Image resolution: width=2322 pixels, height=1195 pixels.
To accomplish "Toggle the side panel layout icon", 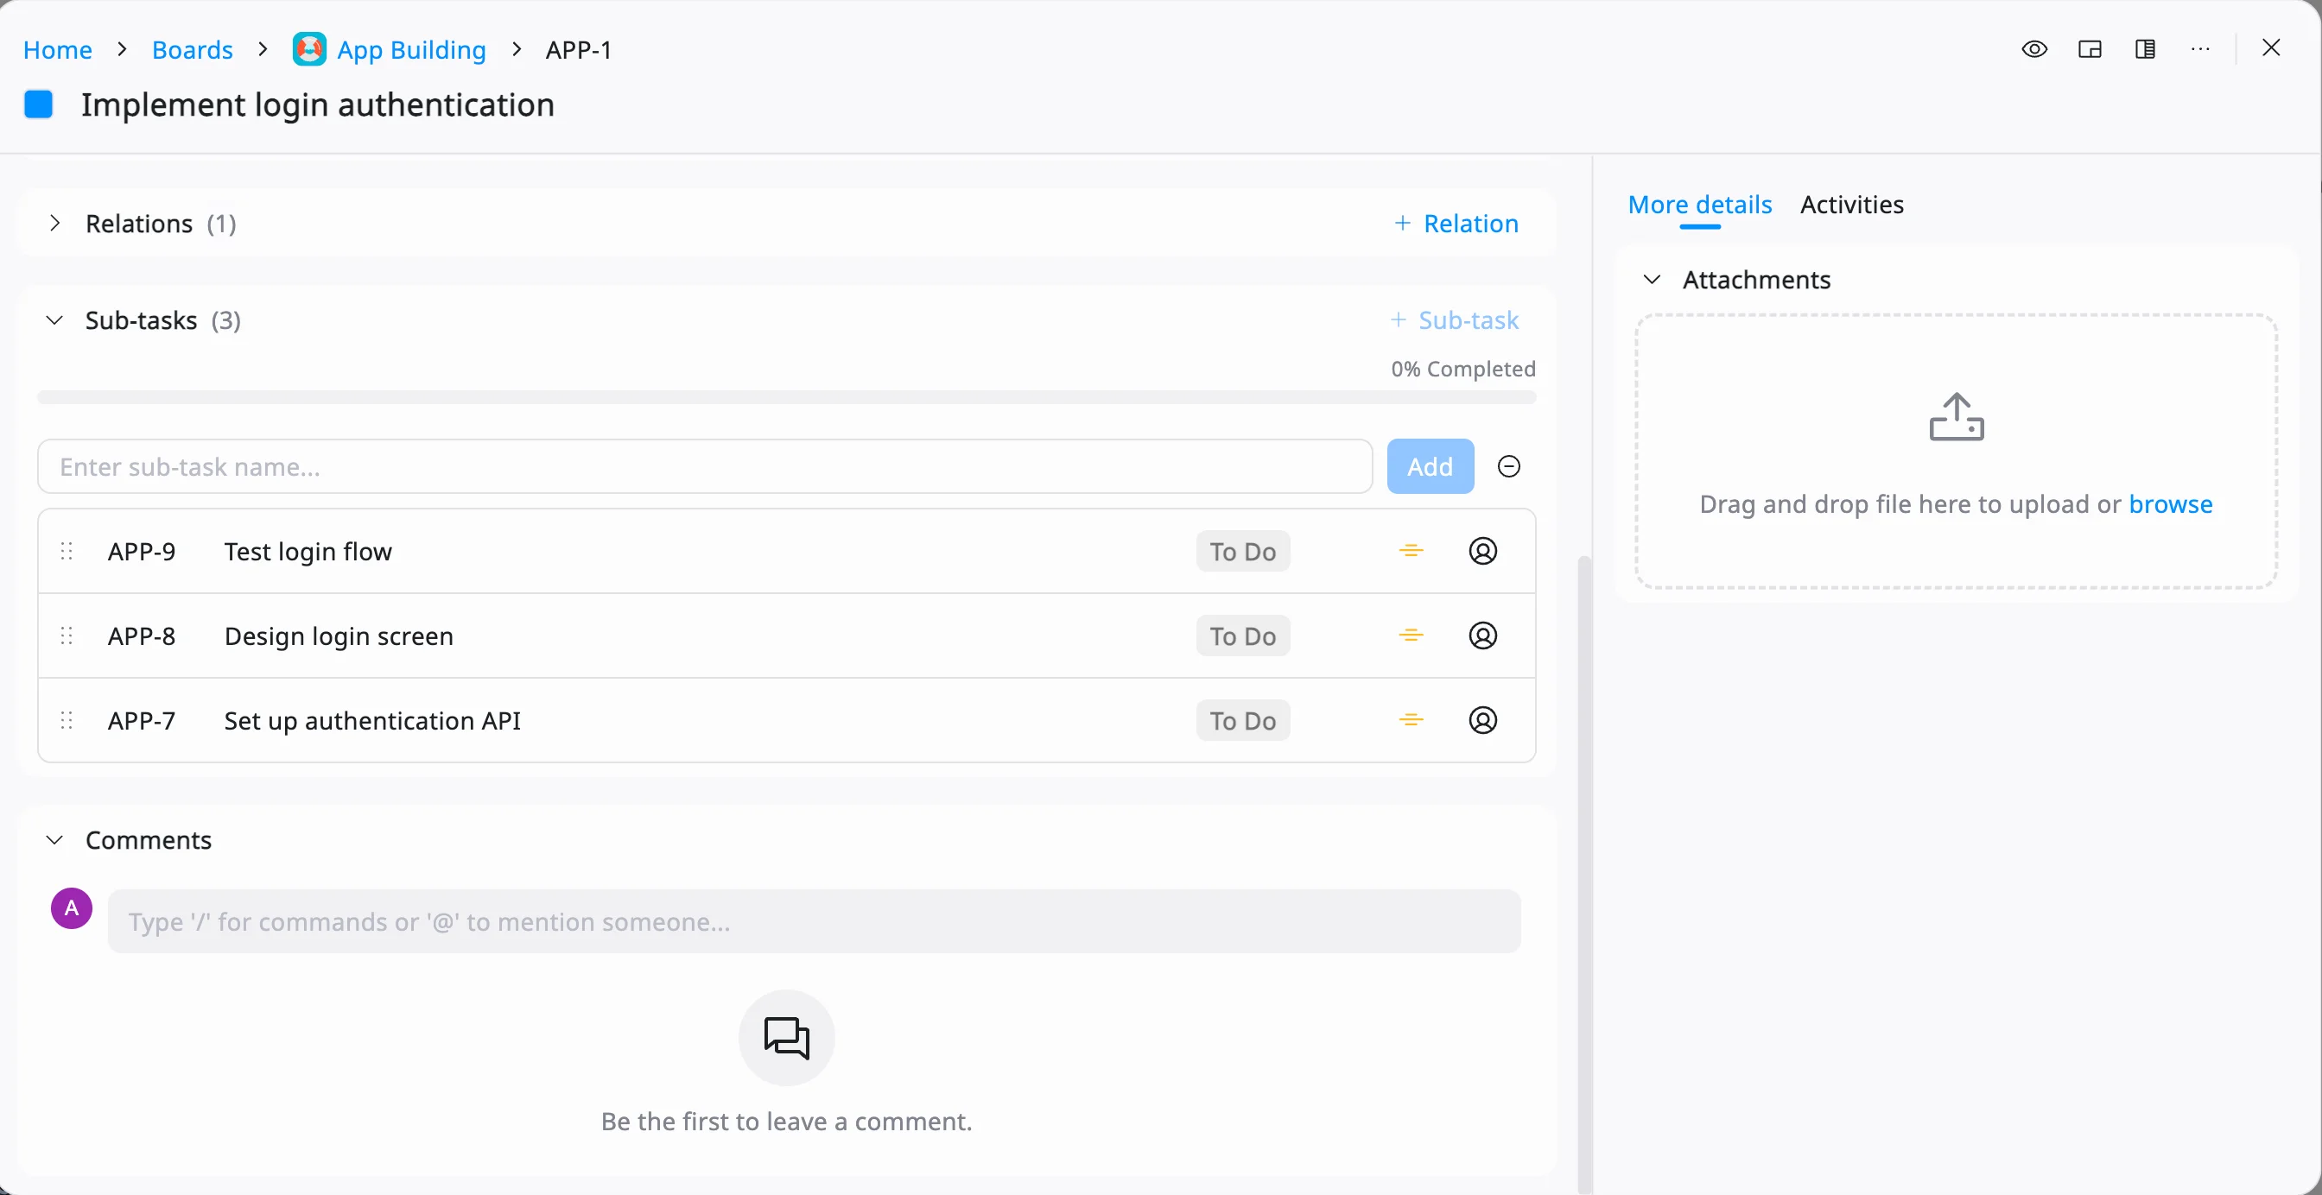I will pyautogui.click(x=2144, y=49).
